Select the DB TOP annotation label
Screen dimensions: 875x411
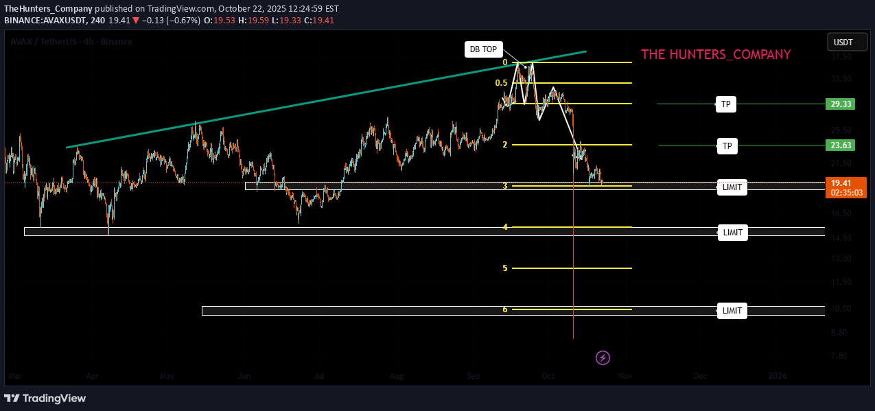(483, 49)
